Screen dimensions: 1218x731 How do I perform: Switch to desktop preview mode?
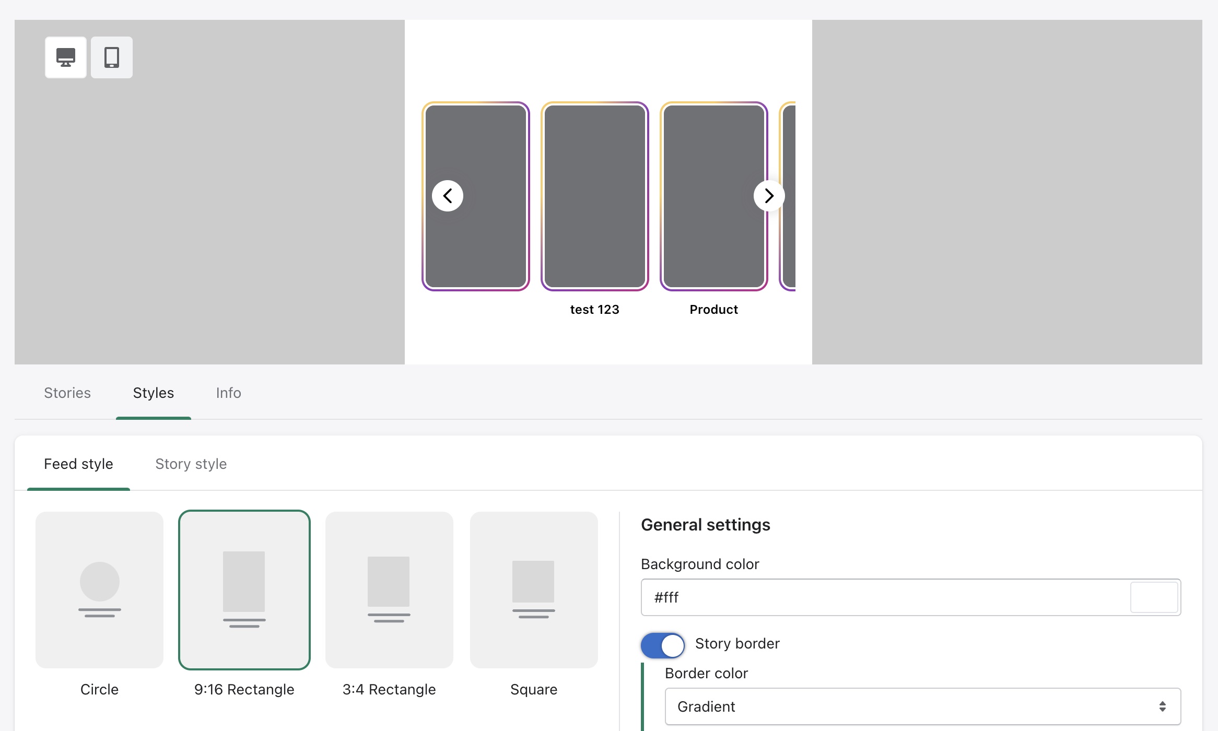point(66,57)
